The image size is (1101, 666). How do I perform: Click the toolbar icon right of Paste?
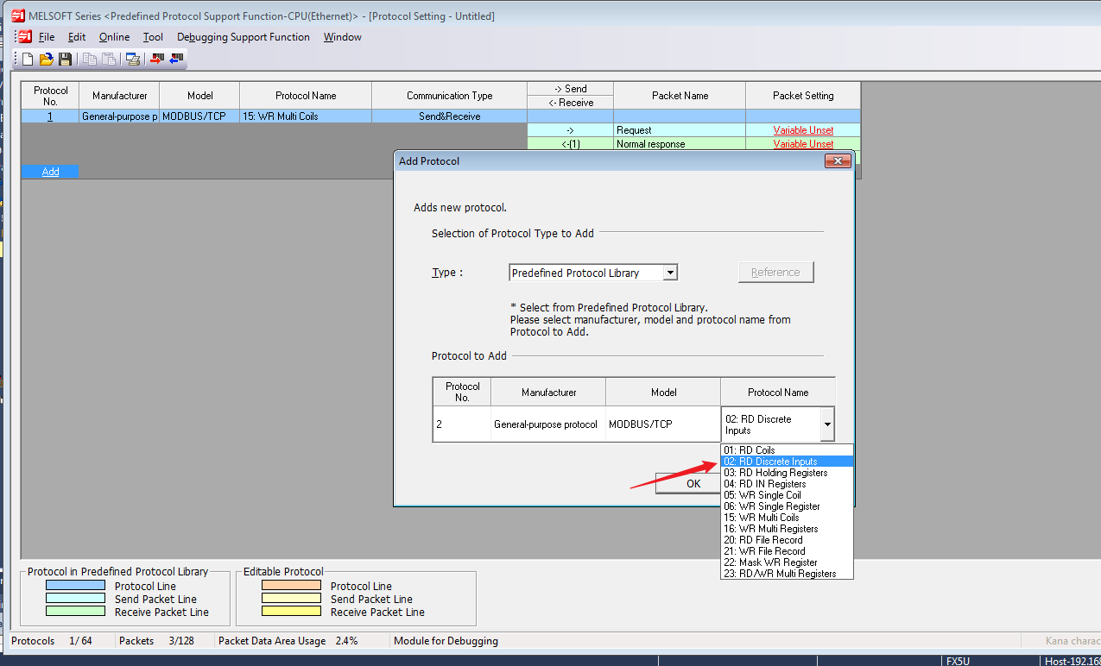pos(133,59)
